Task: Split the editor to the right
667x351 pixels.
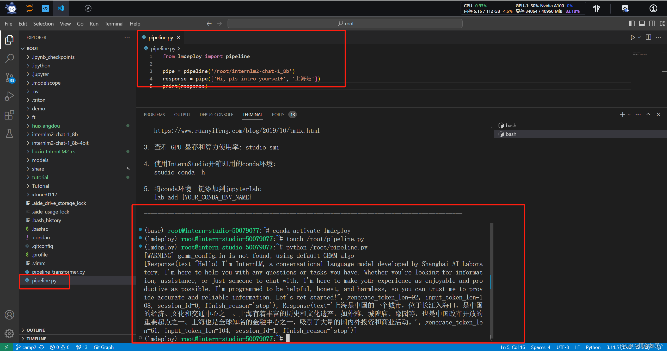Action: tap(648, 37)
